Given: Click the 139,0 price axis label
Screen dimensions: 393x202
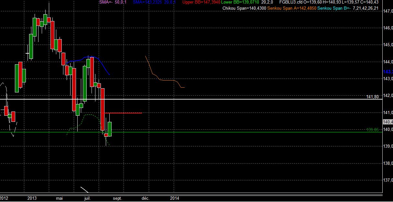Looking at the screenshot, I should pos(388,146).
